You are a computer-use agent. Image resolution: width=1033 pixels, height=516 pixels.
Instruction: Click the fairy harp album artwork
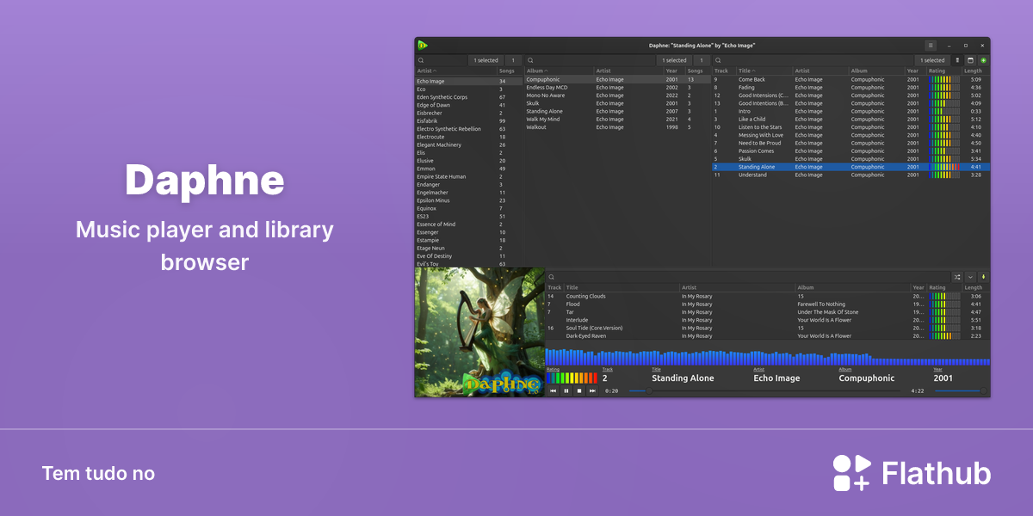(479, 332)
